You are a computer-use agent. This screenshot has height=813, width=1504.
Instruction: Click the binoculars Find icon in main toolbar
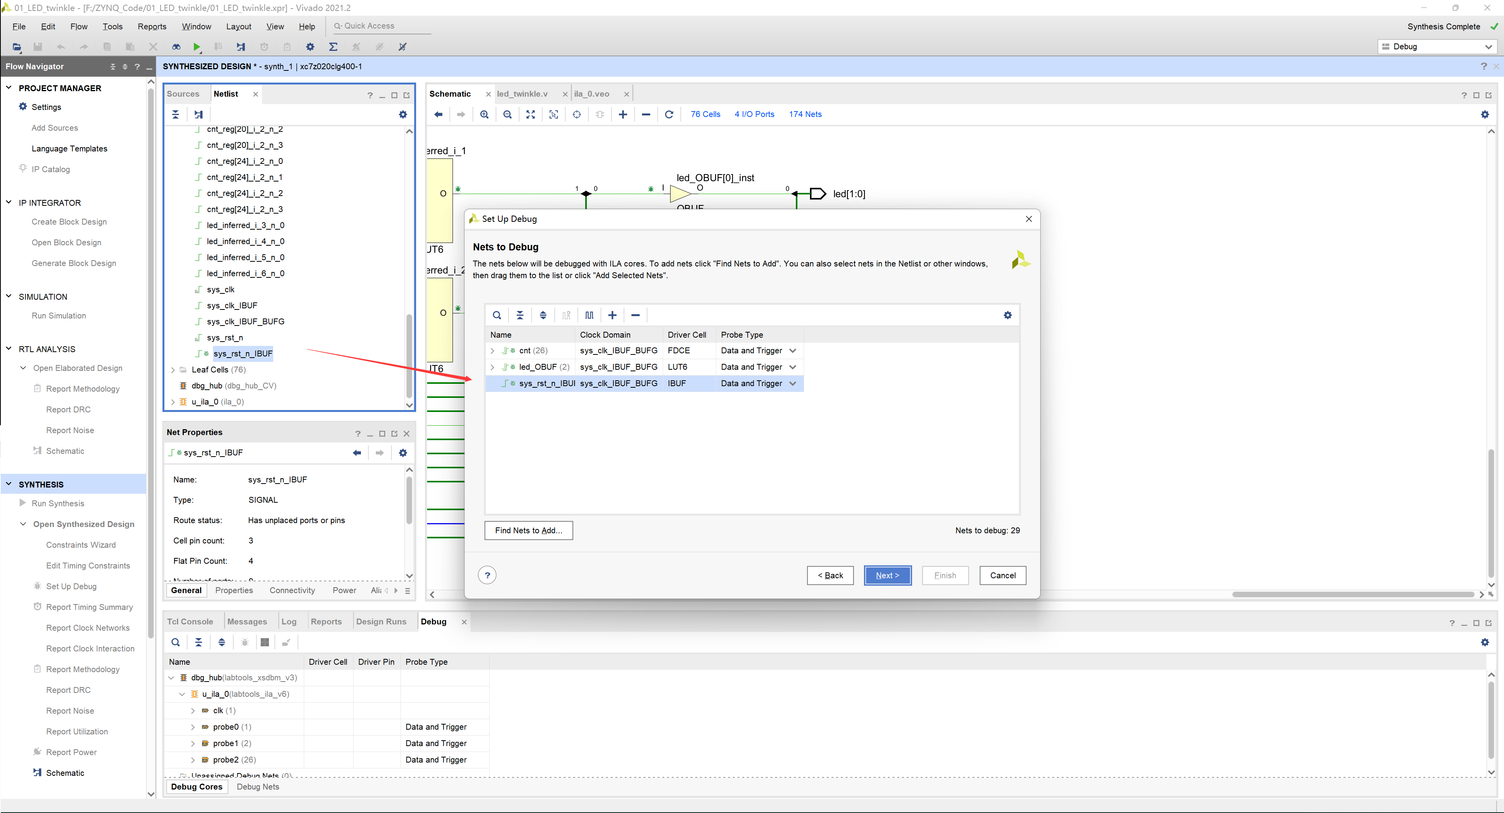coord(176,47)
